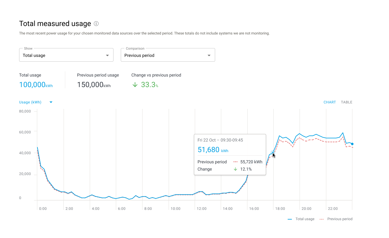Click the 51,680 kWh value in the tooltip

(213, 150)
